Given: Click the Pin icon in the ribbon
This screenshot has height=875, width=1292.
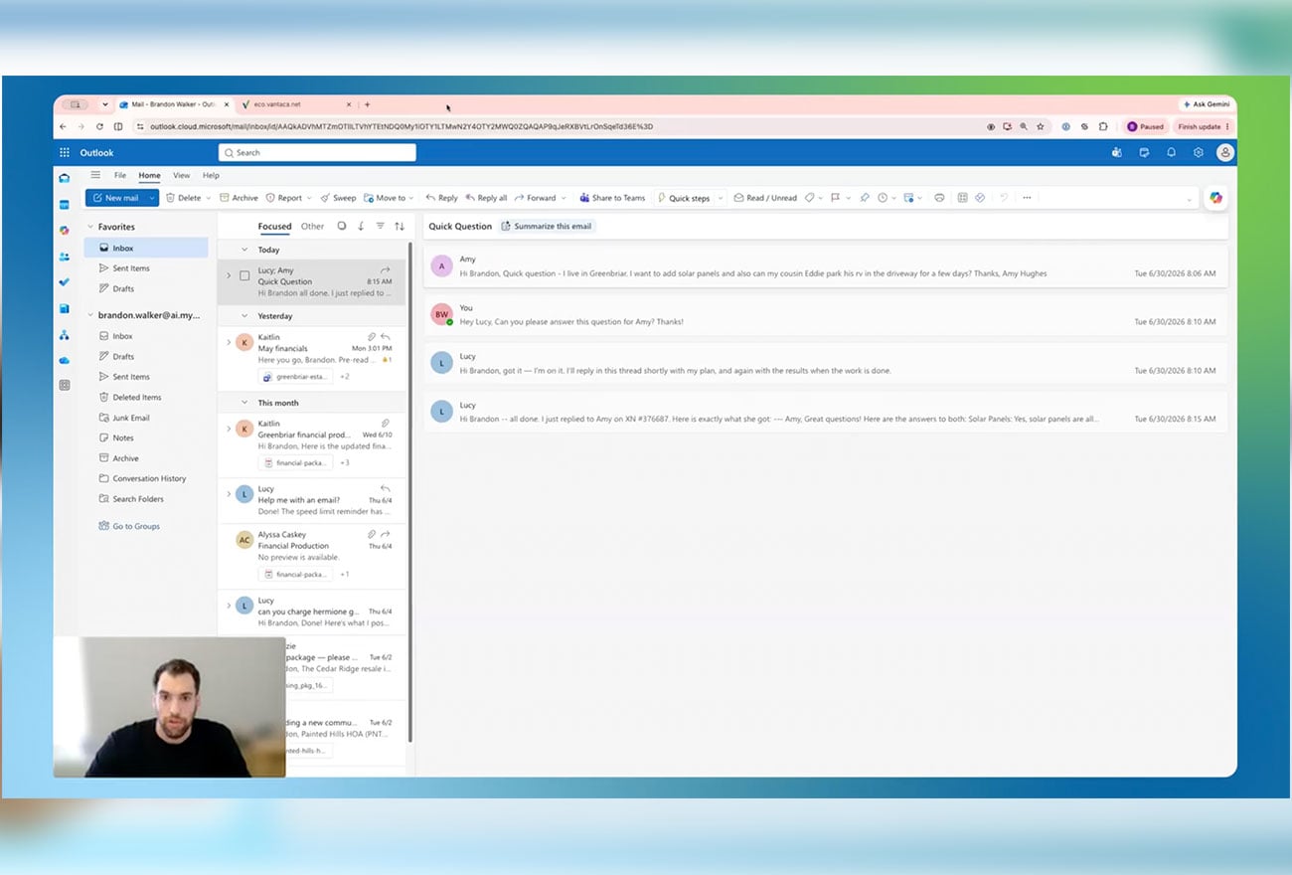Looking at the screenshot, I should (x=865, y=198).
